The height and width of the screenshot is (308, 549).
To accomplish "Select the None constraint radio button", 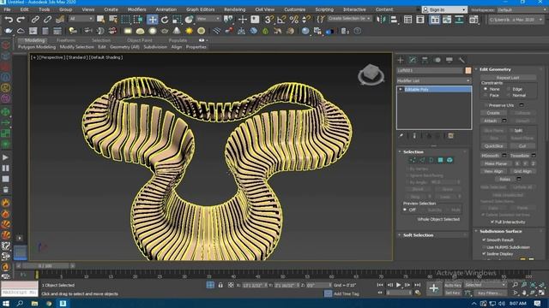I will pos(486,89).
